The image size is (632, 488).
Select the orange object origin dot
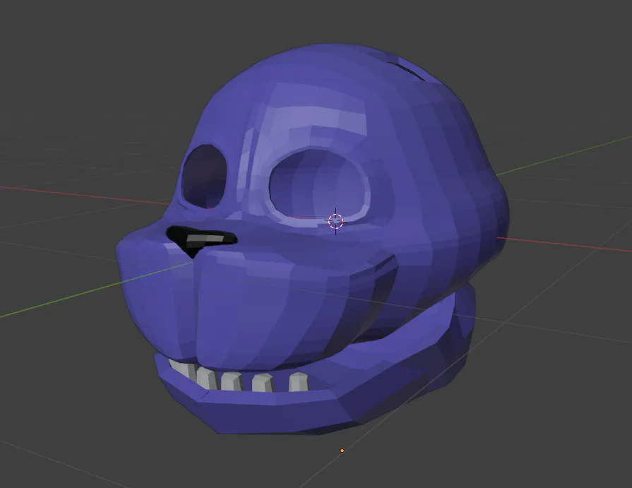click(342, 451)
